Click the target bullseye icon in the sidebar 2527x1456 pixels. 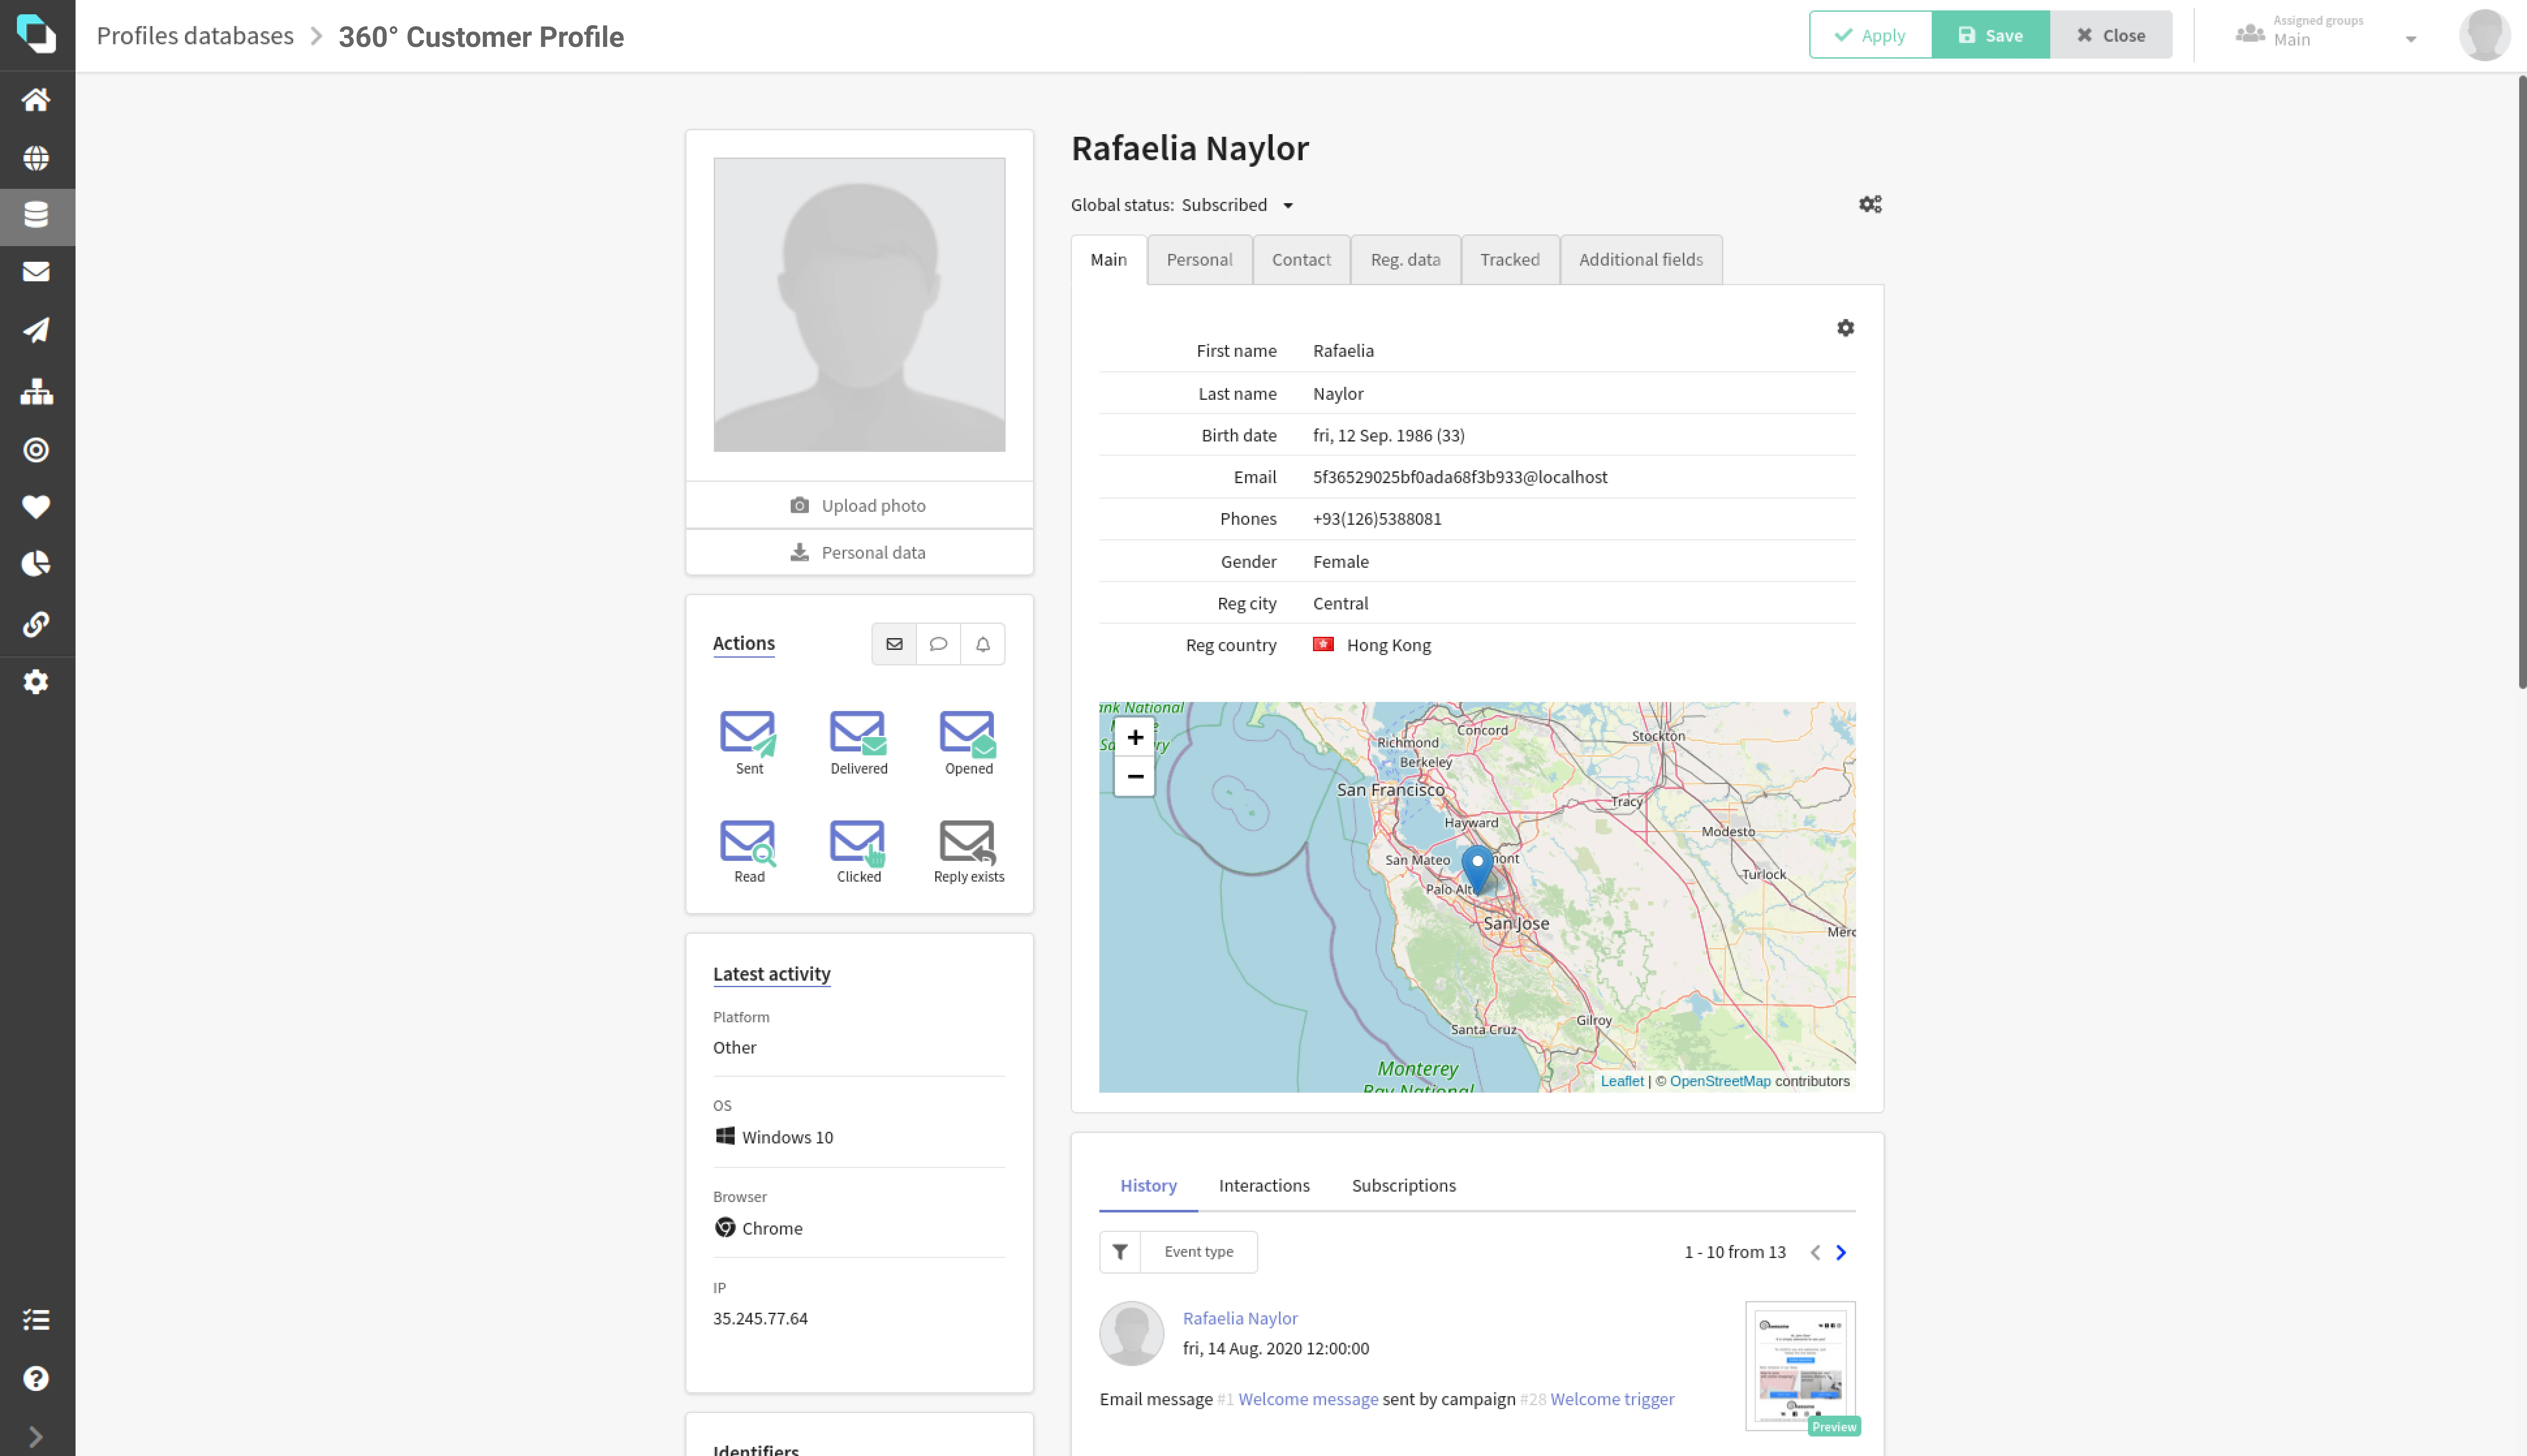coord(36,450)
